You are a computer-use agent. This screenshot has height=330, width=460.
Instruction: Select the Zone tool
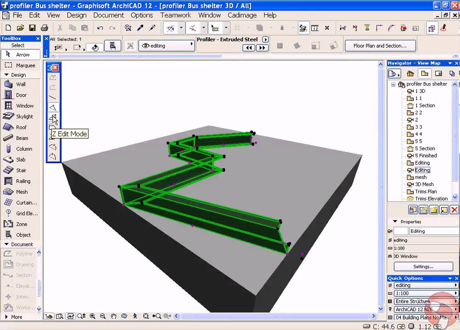(21, 224)
